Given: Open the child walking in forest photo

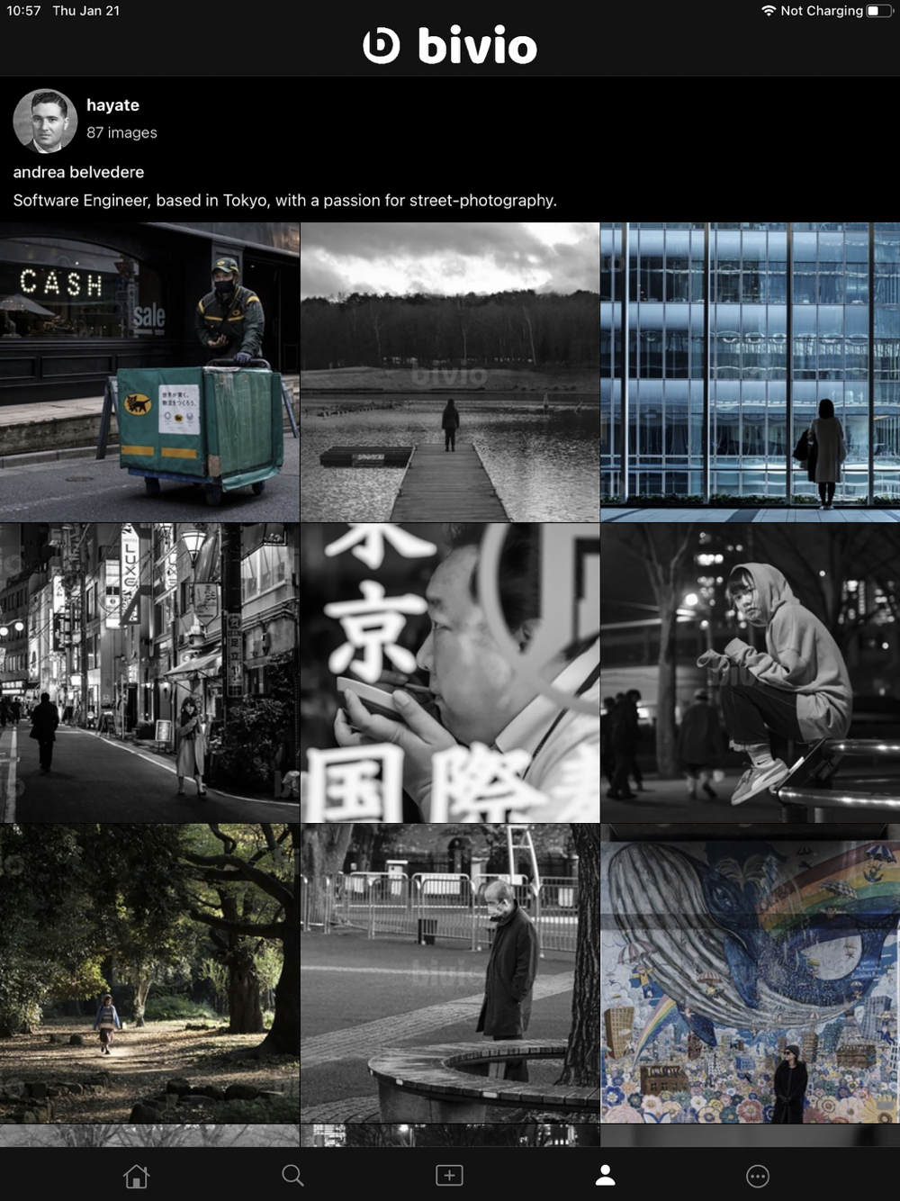Looking at the screenshot, I should coord(149,973).
